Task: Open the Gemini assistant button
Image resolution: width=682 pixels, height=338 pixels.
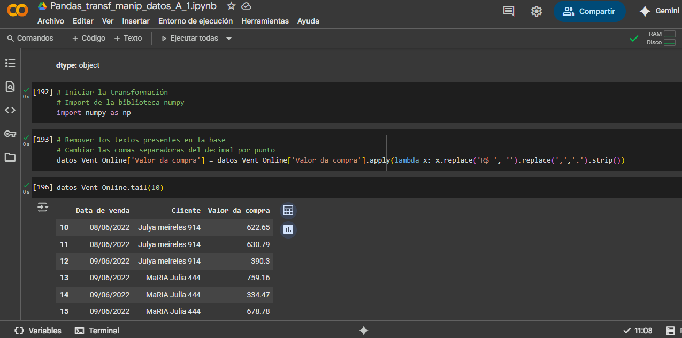Action: 660,11
